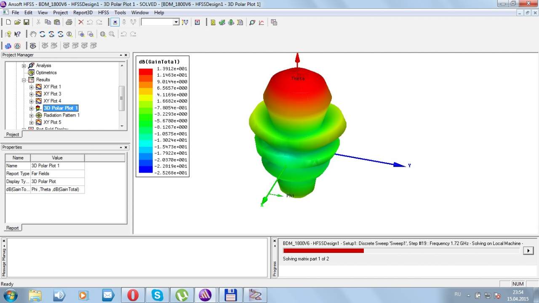Collapse the Results tree node
Viewport: 539px width, 303px height.
click(x=24, y=80)
